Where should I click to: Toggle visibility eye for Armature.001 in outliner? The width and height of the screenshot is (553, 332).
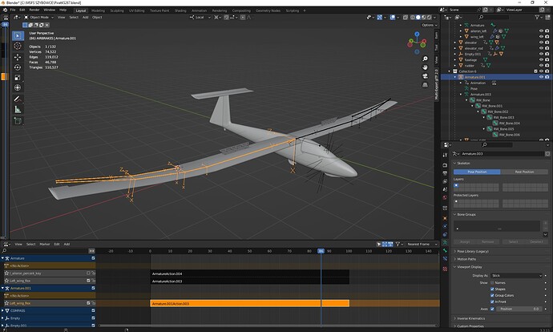541,77
